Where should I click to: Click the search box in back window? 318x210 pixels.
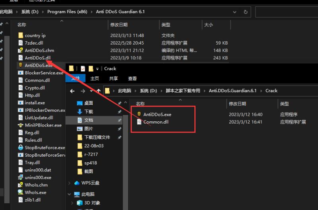(287, 12)
